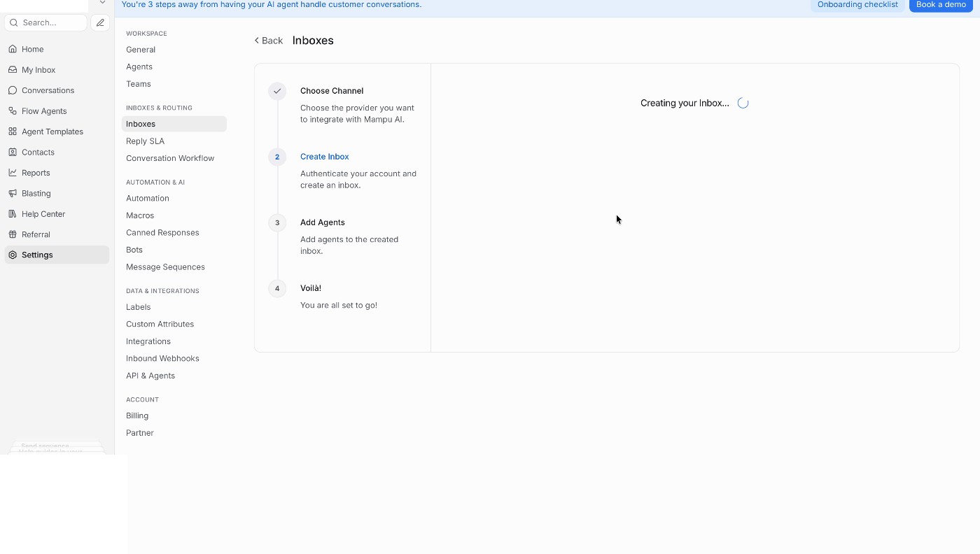Open Message Sequences settings
This screenshot has height=554, width=980.
tap(165, 267)
